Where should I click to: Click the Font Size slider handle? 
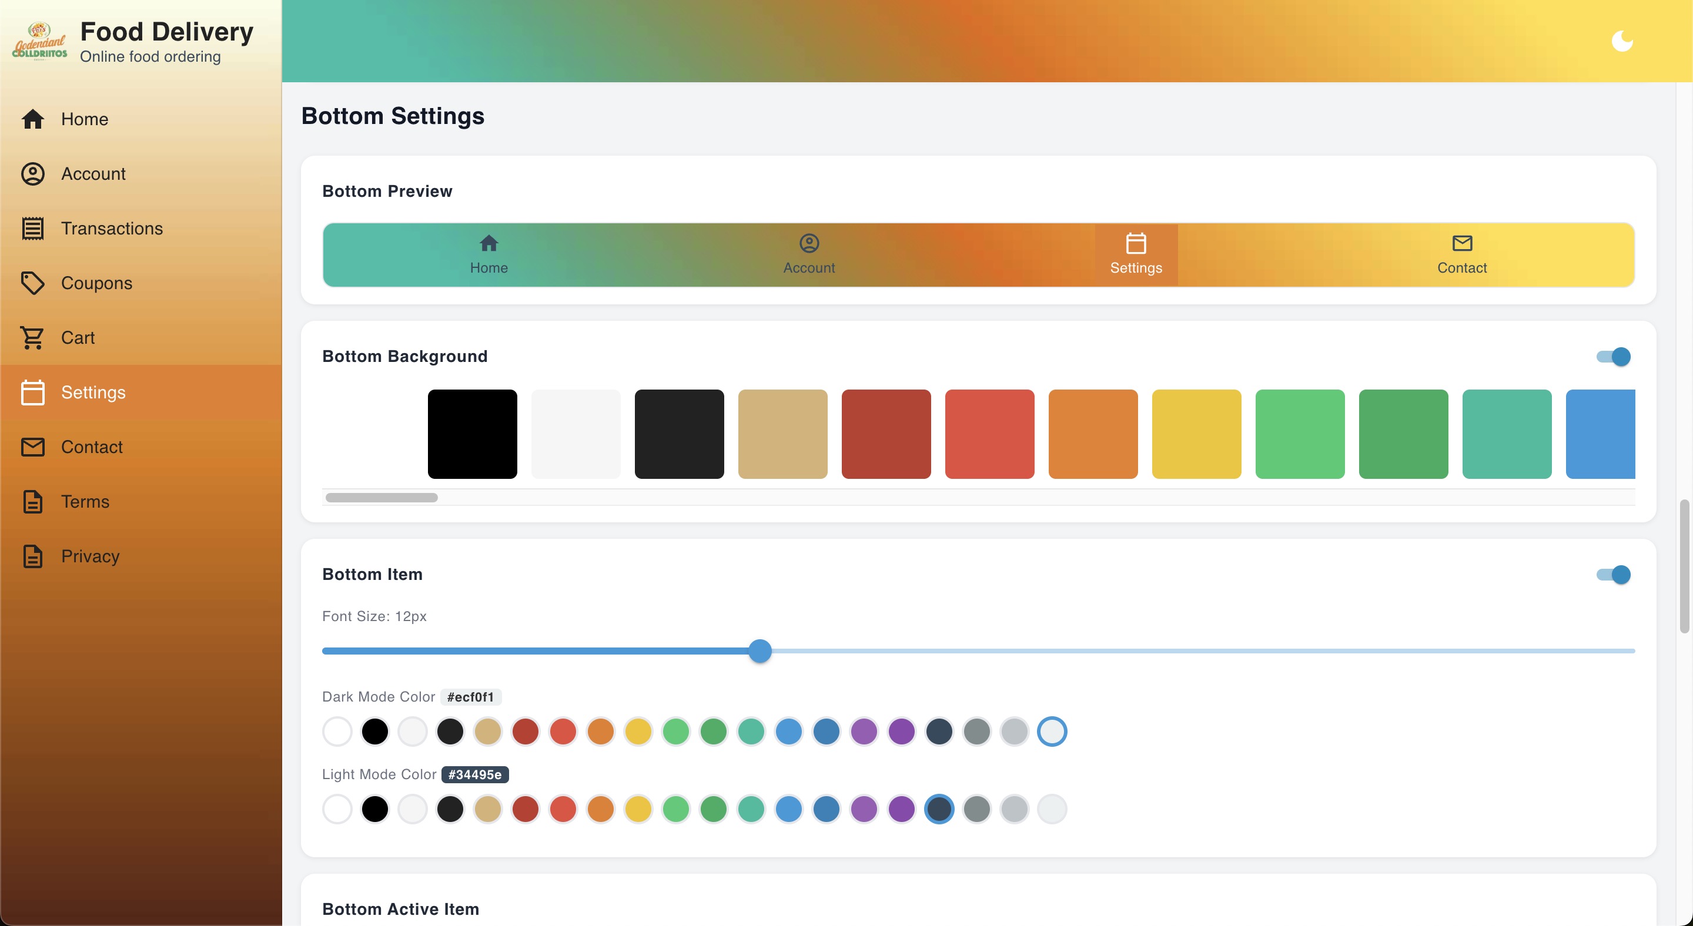click(759, 651)
